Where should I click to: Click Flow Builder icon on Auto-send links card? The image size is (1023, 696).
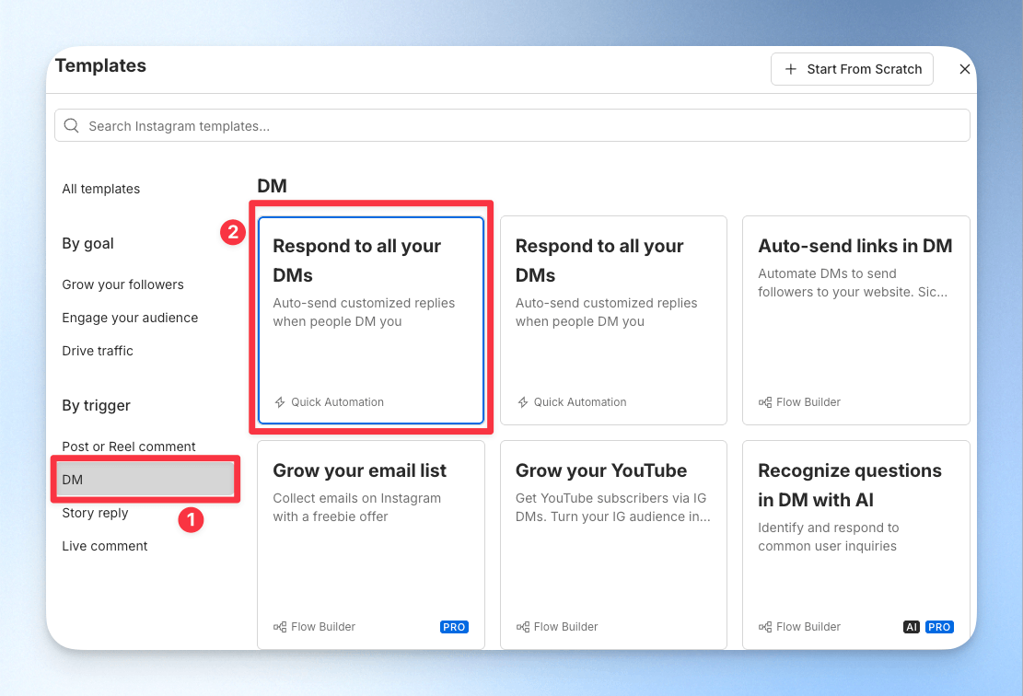764,402
